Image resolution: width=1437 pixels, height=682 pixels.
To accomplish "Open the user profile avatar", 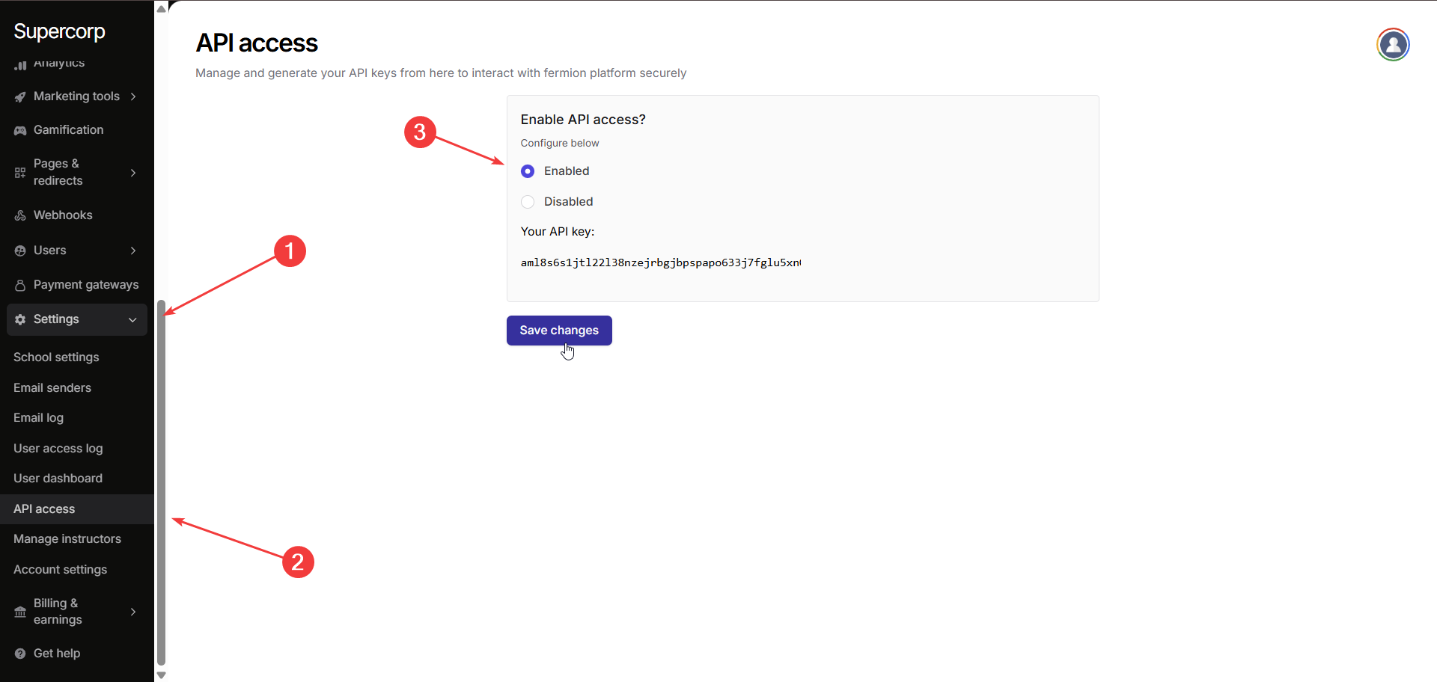I will coord(1392,45).
